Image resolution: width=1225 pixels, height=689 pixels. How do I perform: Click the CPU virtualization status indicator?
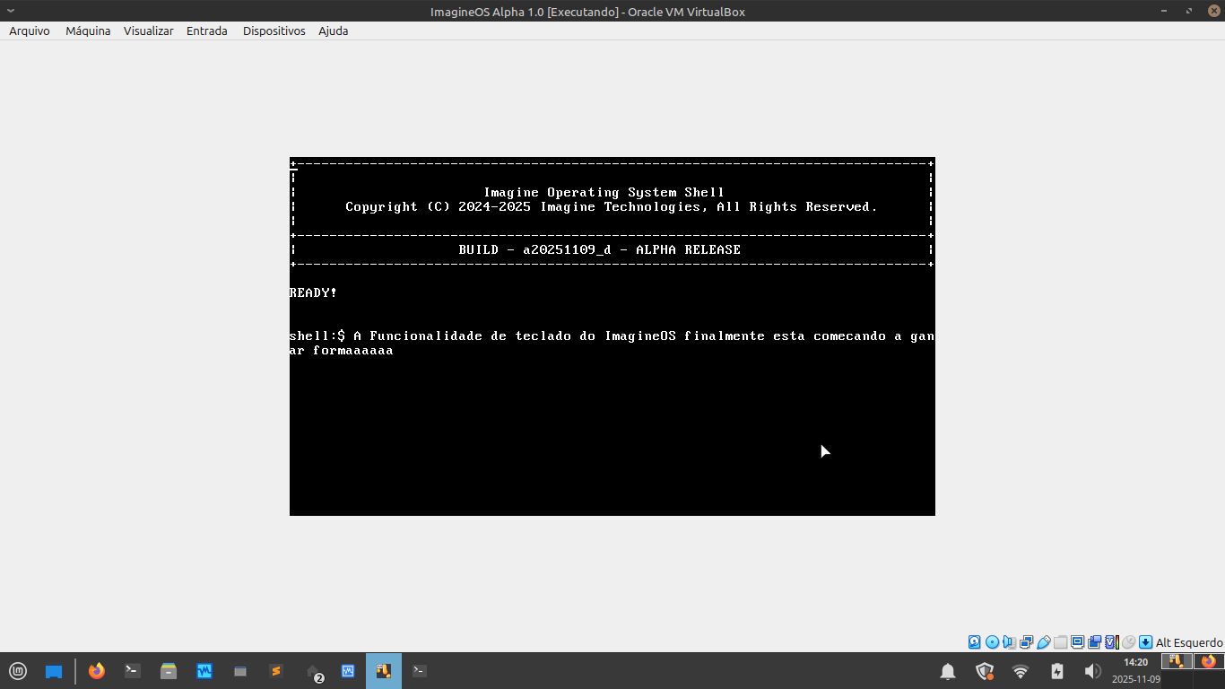click(x=1111, y=642)
